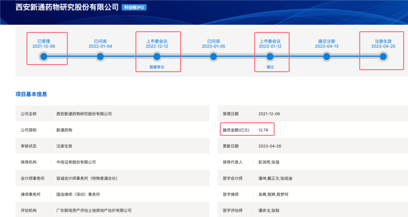
Task: Click 广东联信资产评估土地房地产估价有限公司
Action: click(94, 211)
